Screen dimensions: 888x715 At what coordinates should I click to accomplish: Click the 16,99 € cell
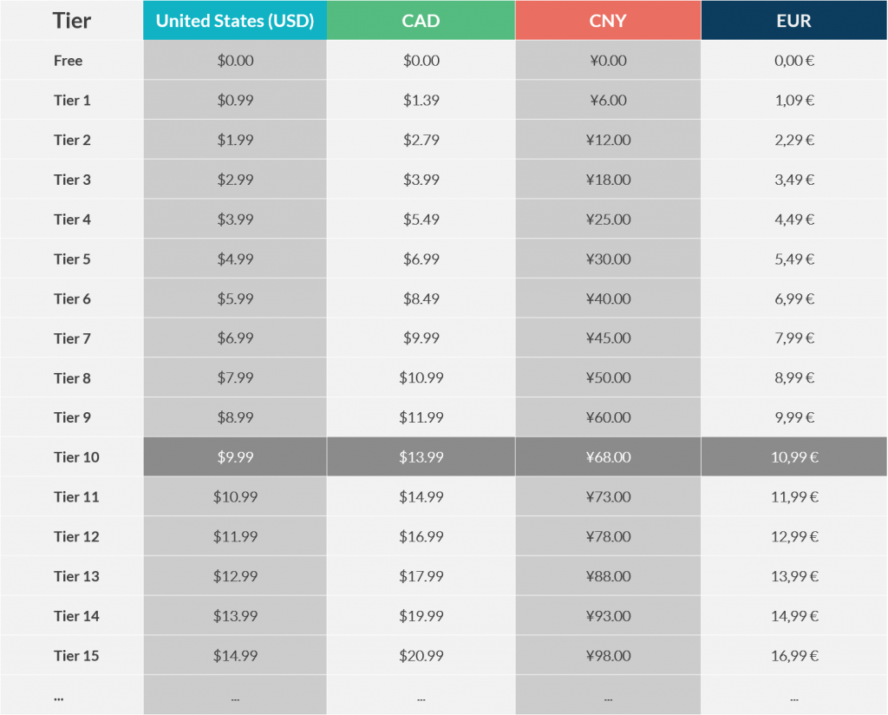point(794,655)
